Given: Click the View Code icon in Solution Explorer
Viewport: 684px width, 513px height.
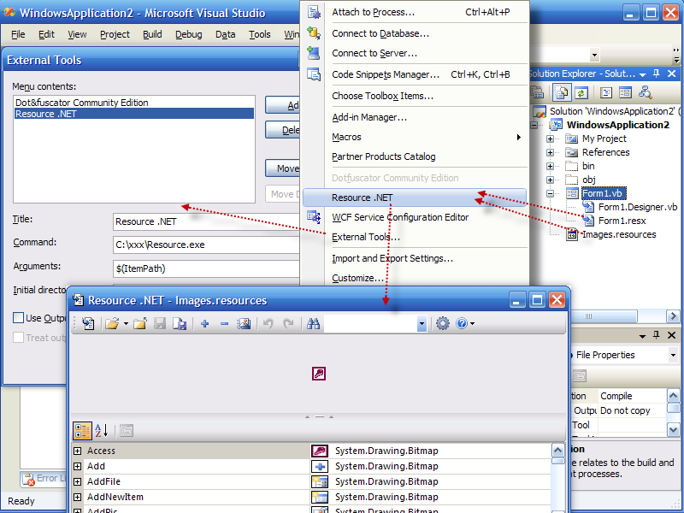Looking at the screenshot, I should point(606,92).
